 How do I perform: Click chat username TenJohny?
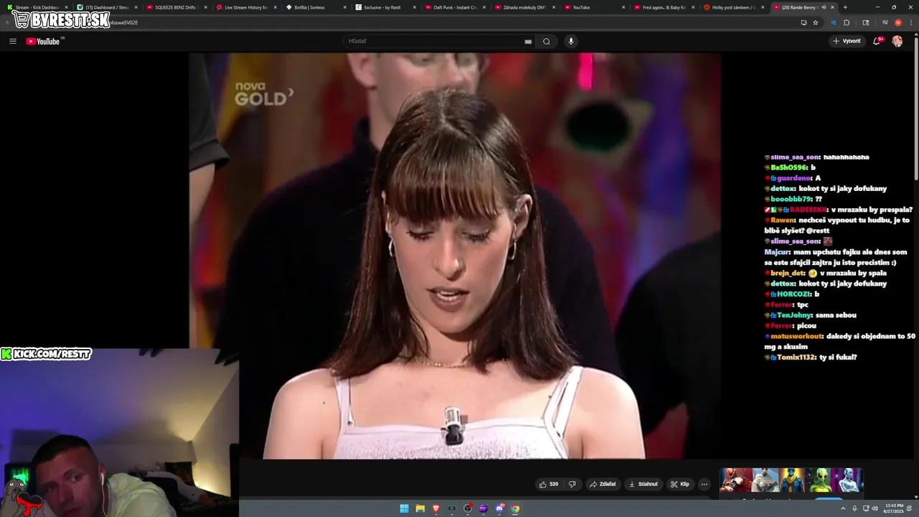(x=794, y=315)
